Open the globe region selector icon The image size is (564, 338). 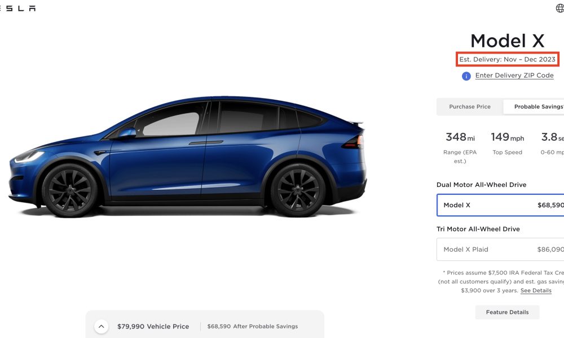pos(560,8)
